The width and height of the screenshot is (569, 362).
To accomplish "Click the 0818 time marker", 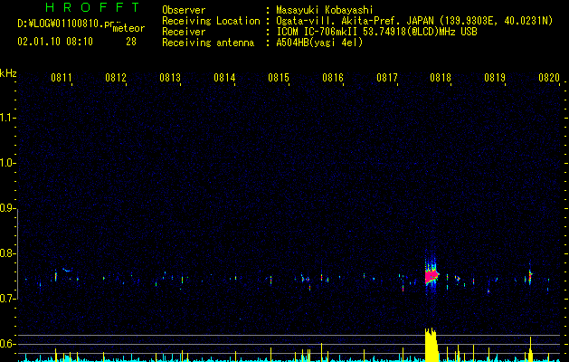I will 441,78.
